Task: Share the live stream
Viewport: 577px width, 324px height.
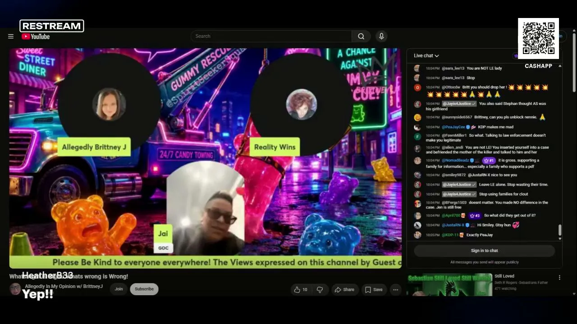Action: pos(344,289)
